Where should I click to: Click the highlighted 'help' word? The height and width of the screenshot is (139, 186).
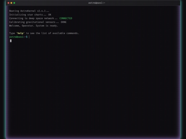click(x=20, y=33)
